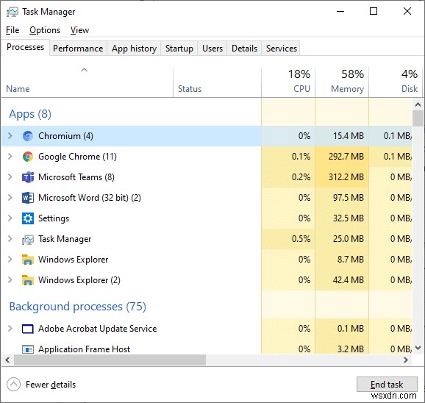425x403 pixels.
Task: Open the View menu
Action: (79, 30)
